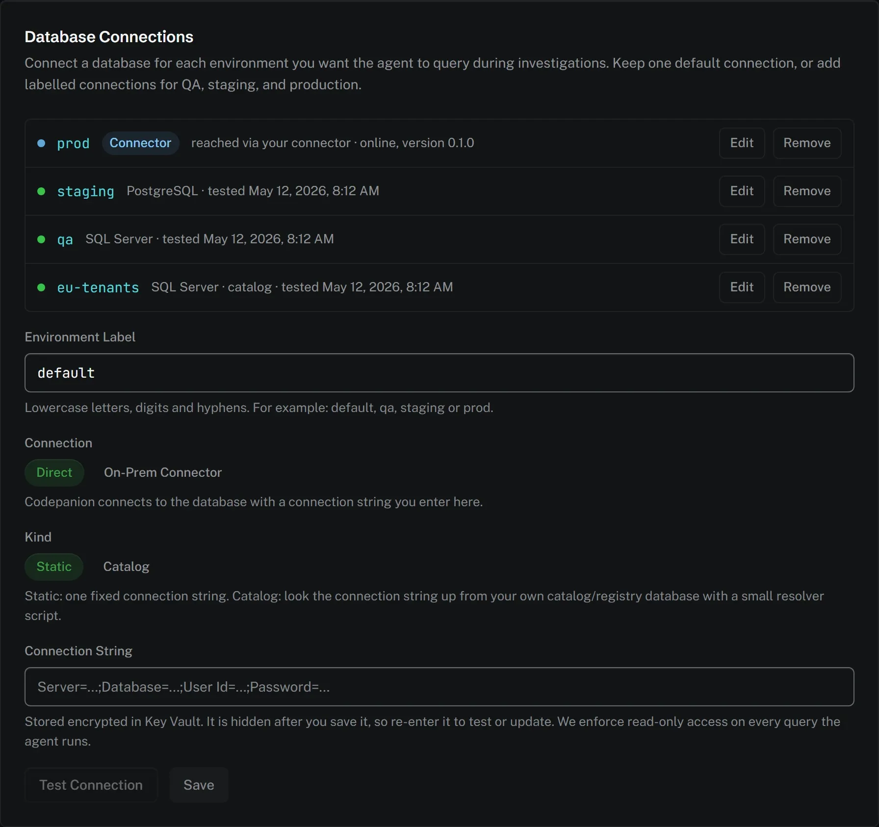Remove the qa connection
This screenshot has width=879, height=827.
pos(807,239)
